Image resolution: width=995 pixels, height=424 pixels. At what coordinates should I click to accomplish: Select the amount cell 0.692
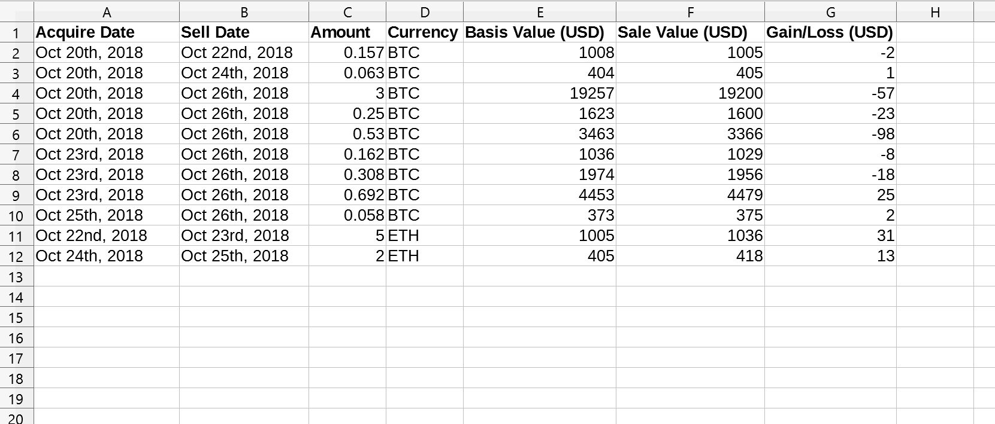click(347, 195)
